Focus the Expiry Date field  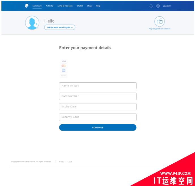[x=98, y=107]
